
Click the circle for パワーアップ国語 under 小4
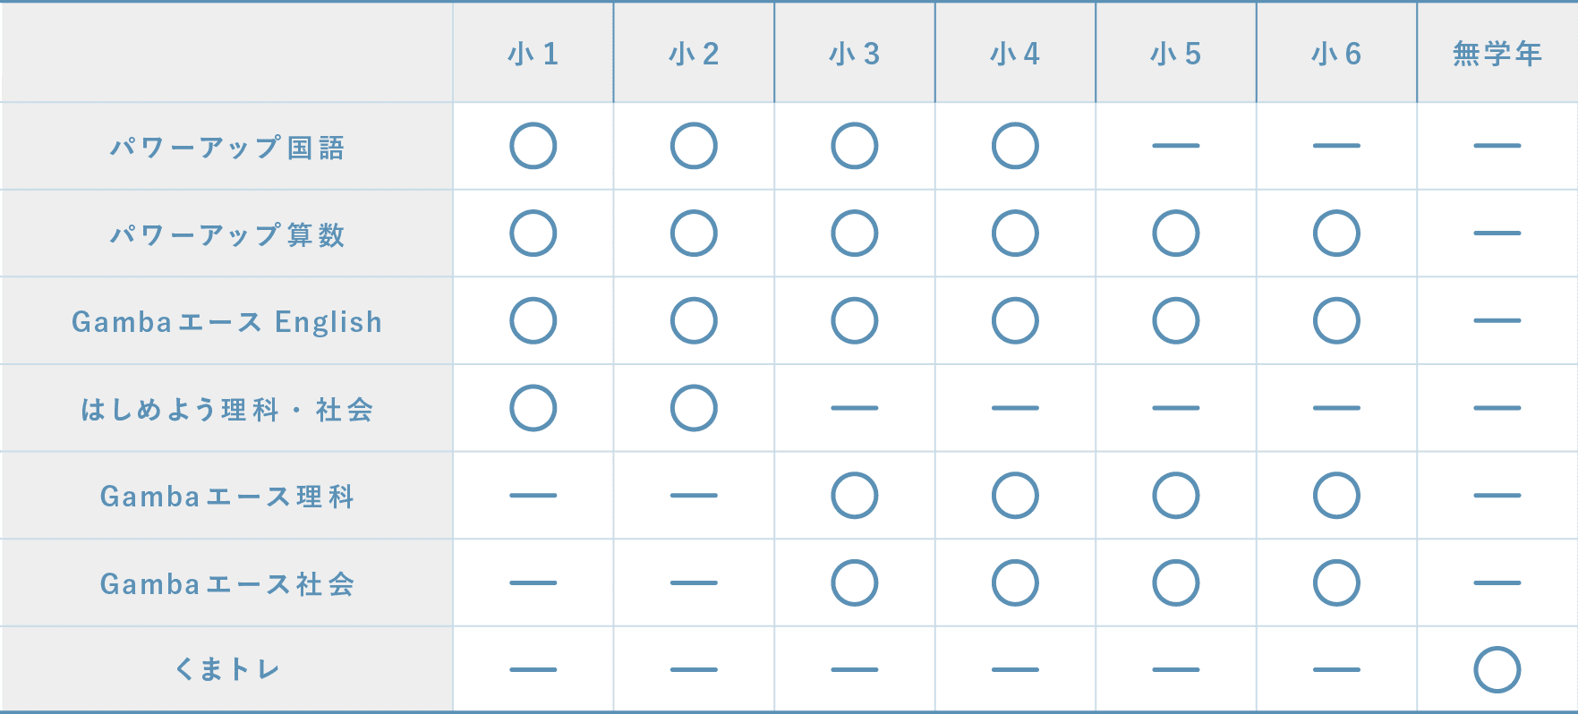coord(1015,146)
